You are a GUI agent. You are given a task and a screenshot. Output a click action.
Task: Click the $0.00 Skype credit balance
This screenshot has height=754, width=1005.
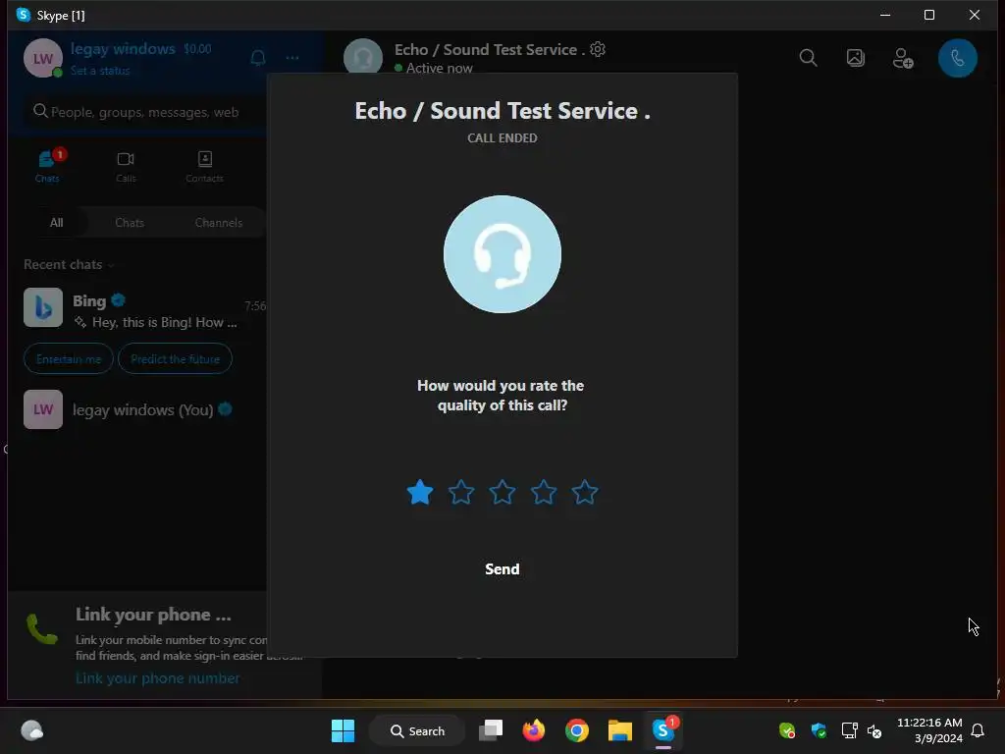coord(197,49)
